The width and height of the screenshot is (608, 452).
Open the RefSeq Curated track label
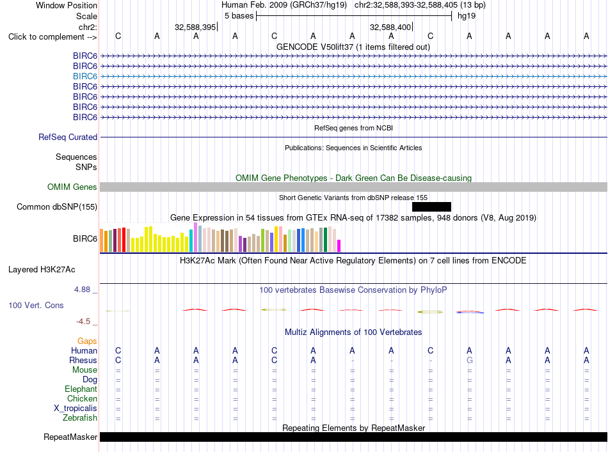(x=68, y=137)
